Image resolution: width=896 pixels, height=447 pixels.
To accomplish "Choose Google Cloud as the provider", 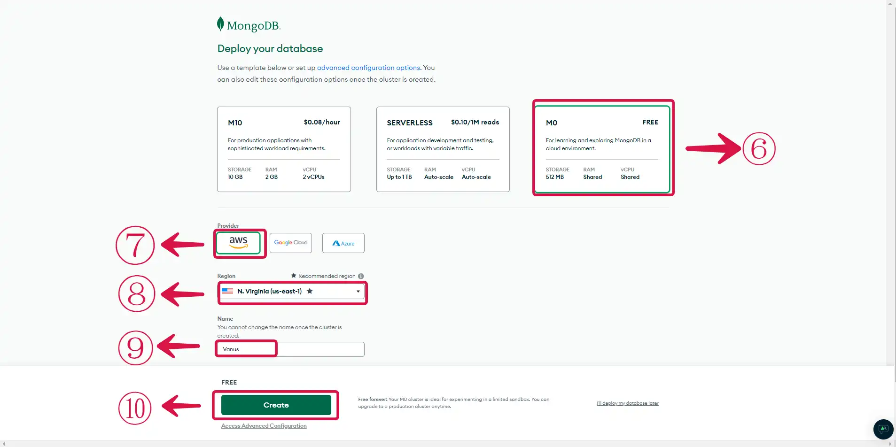I will [x=291, y=243].
